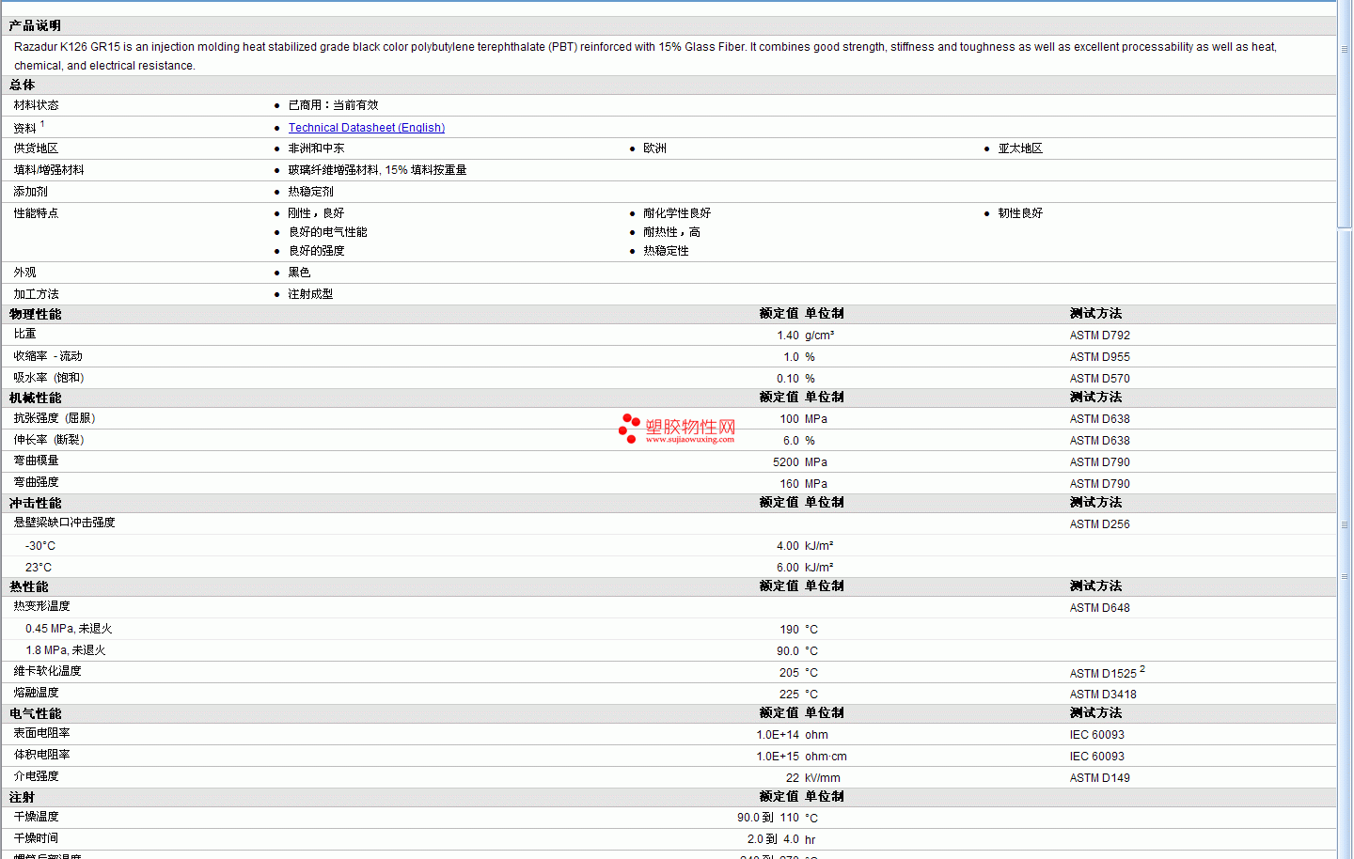This screenshot has height=859, width=1354.
Task: Click the 体积电阻率 value 1.0E+15
Action: pos(779,757)
